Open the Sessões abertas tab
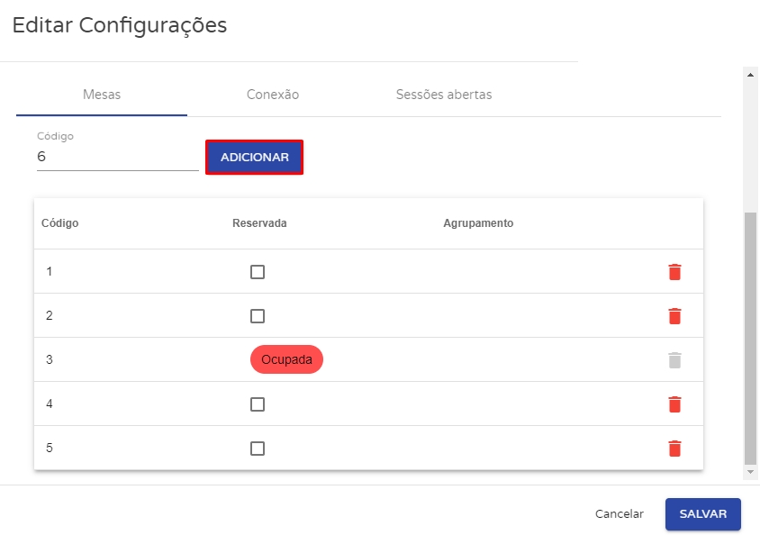 click(444, 95)
